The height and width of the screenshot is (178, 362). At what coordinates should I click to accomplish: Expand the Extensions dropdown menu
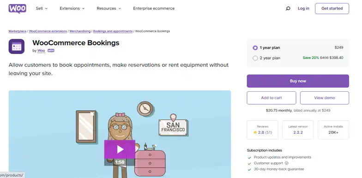point(72,8)
